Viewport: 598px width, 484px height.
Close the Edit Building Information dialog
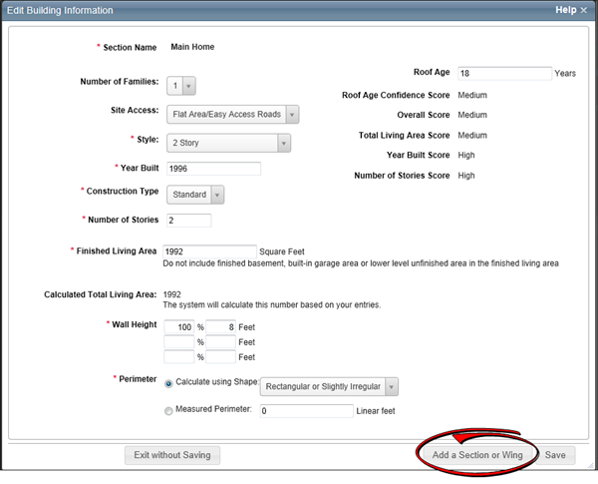(584, 10)
